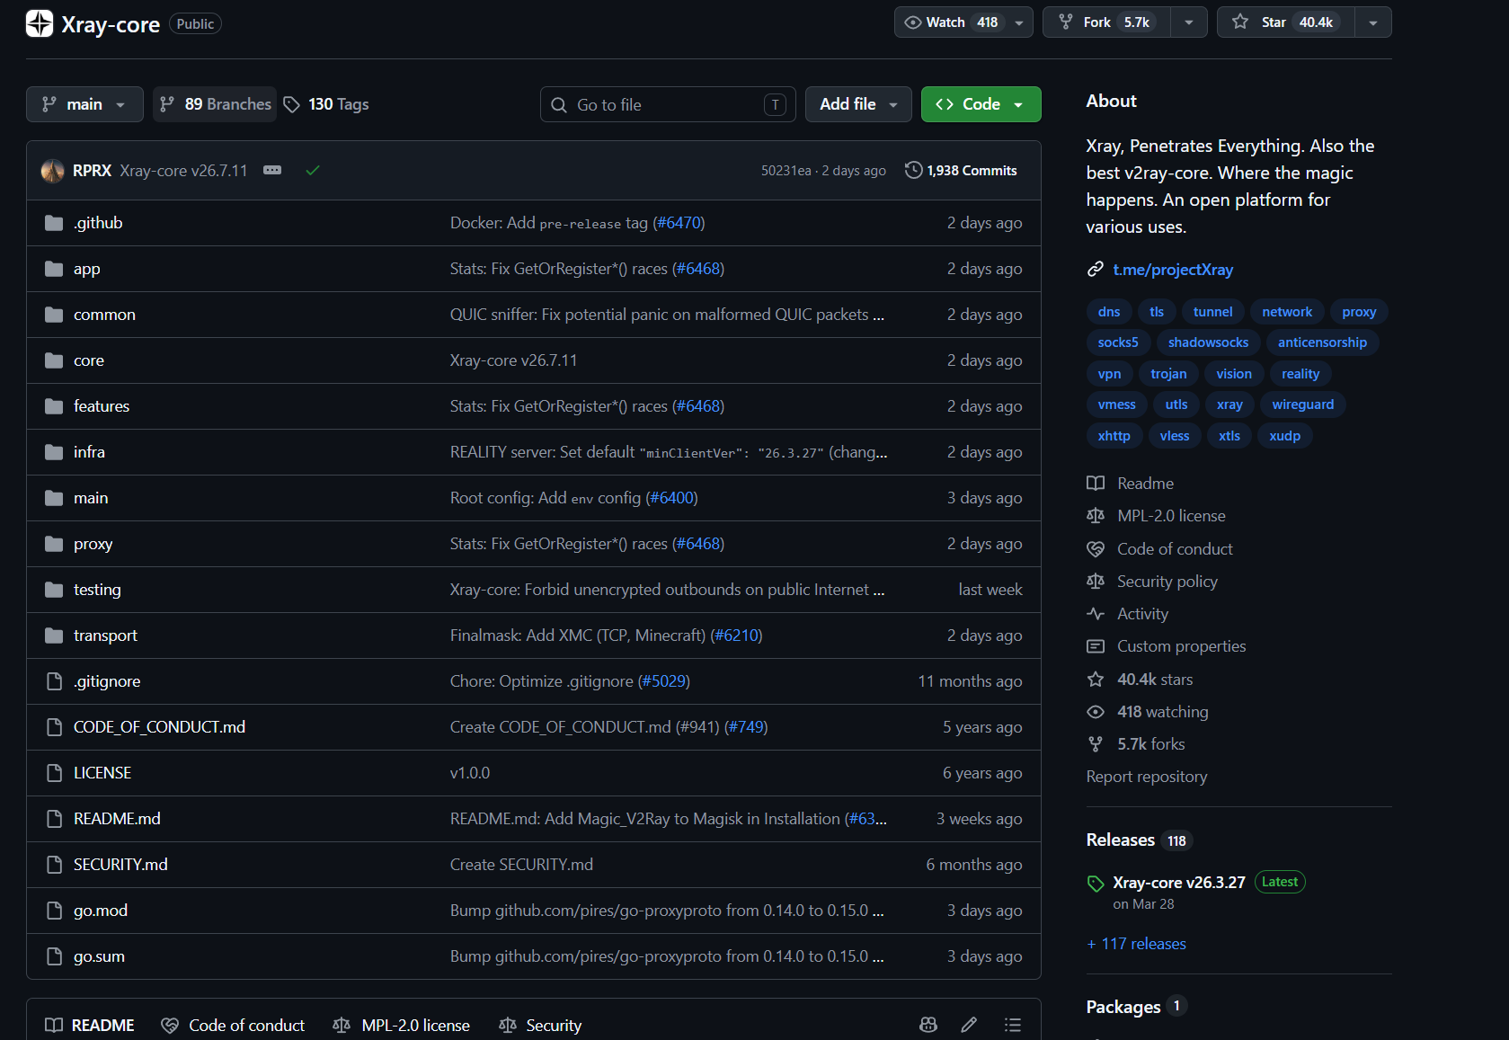The height and width of the screenshot is (1040, 1509).
Task: Expand the Star lists dropdown arrow
Action: point(1373,22)
